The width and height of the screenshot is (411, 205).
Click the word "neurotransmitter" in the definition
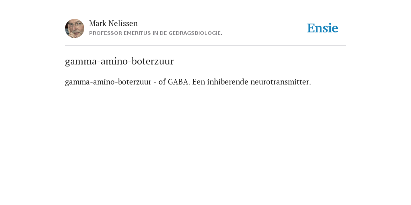click(x=280, y=82)
